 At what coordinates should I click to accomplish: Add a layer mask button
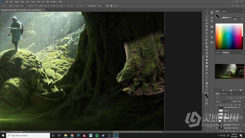[x=227, y=131]
